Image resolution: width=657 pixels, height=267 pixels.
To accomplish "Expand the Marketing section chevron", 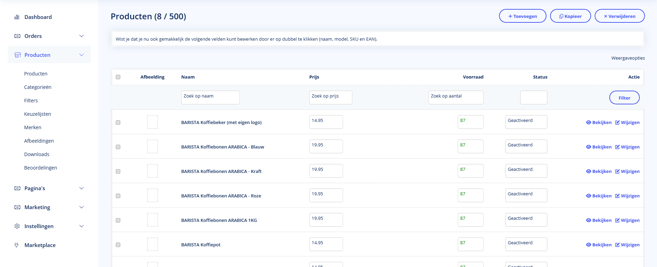I will tap(82, 207).
